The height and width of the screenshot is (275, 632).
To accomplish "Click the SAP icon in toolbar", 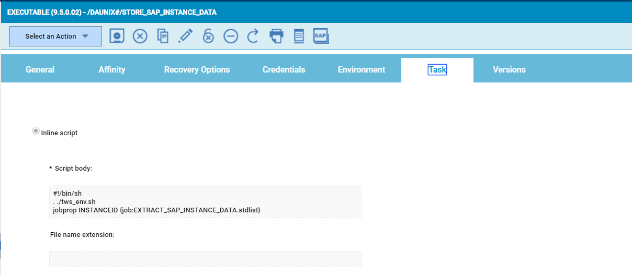I will (321, 36).
